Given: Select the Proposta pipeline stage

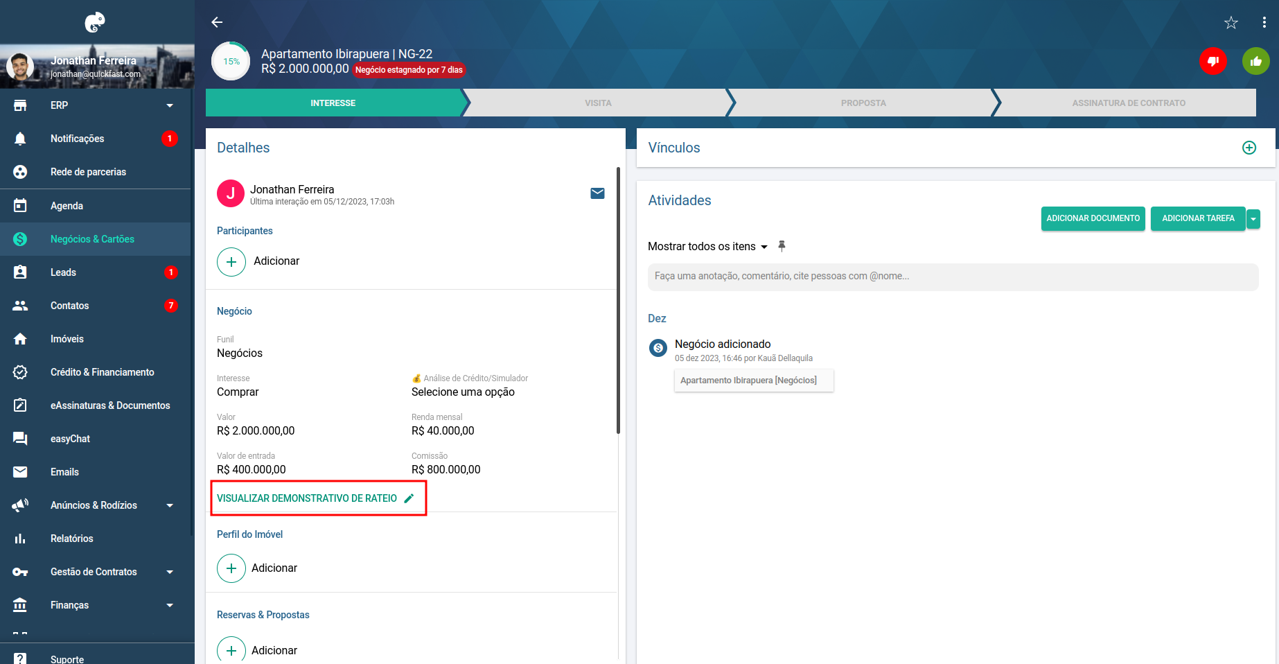Looking at the screenshot, I should tap(863, 103).
